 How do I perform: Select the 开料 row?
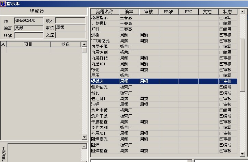tap(164, 29)
